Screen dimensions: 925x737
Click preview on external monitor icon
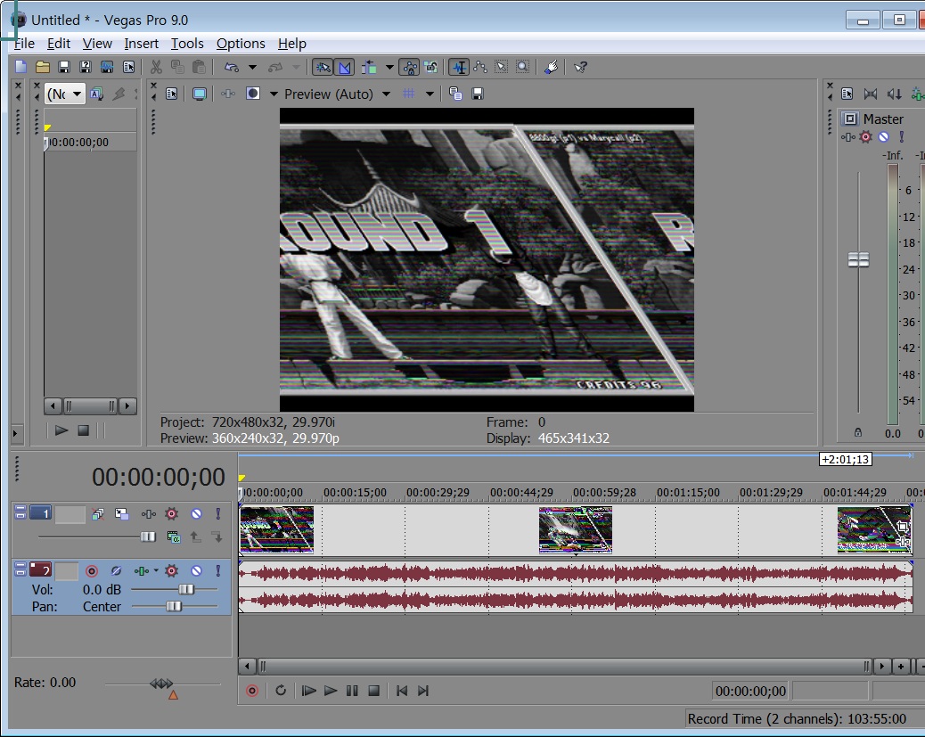click(x=200, y=94)
